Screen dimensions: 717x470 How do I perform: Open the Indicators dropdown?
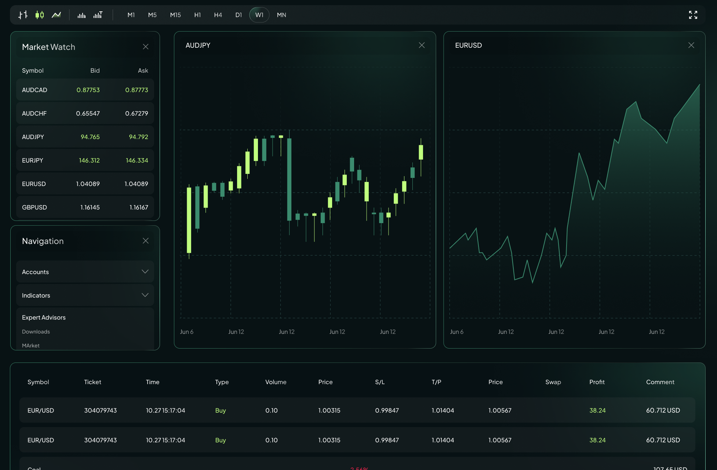[85, 295]
